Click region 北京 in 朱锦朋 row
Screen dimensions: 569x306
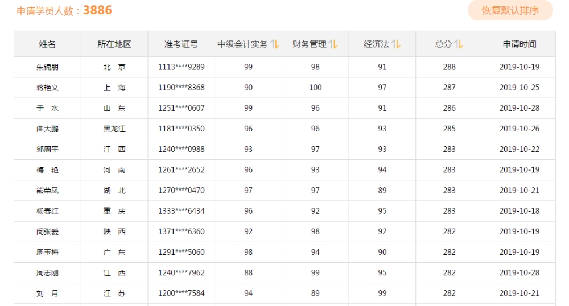click(114, 67)
